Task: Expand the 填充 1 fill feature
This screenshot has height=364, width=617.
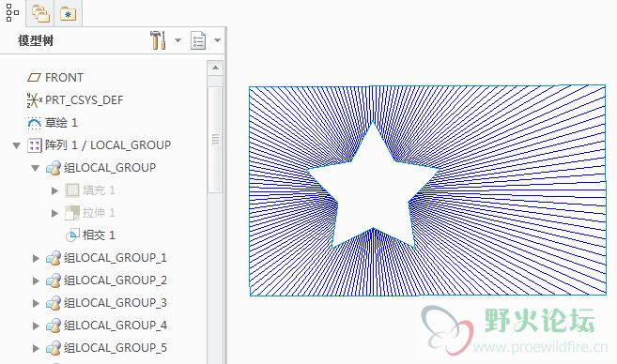Action: [x=54, y=191]
